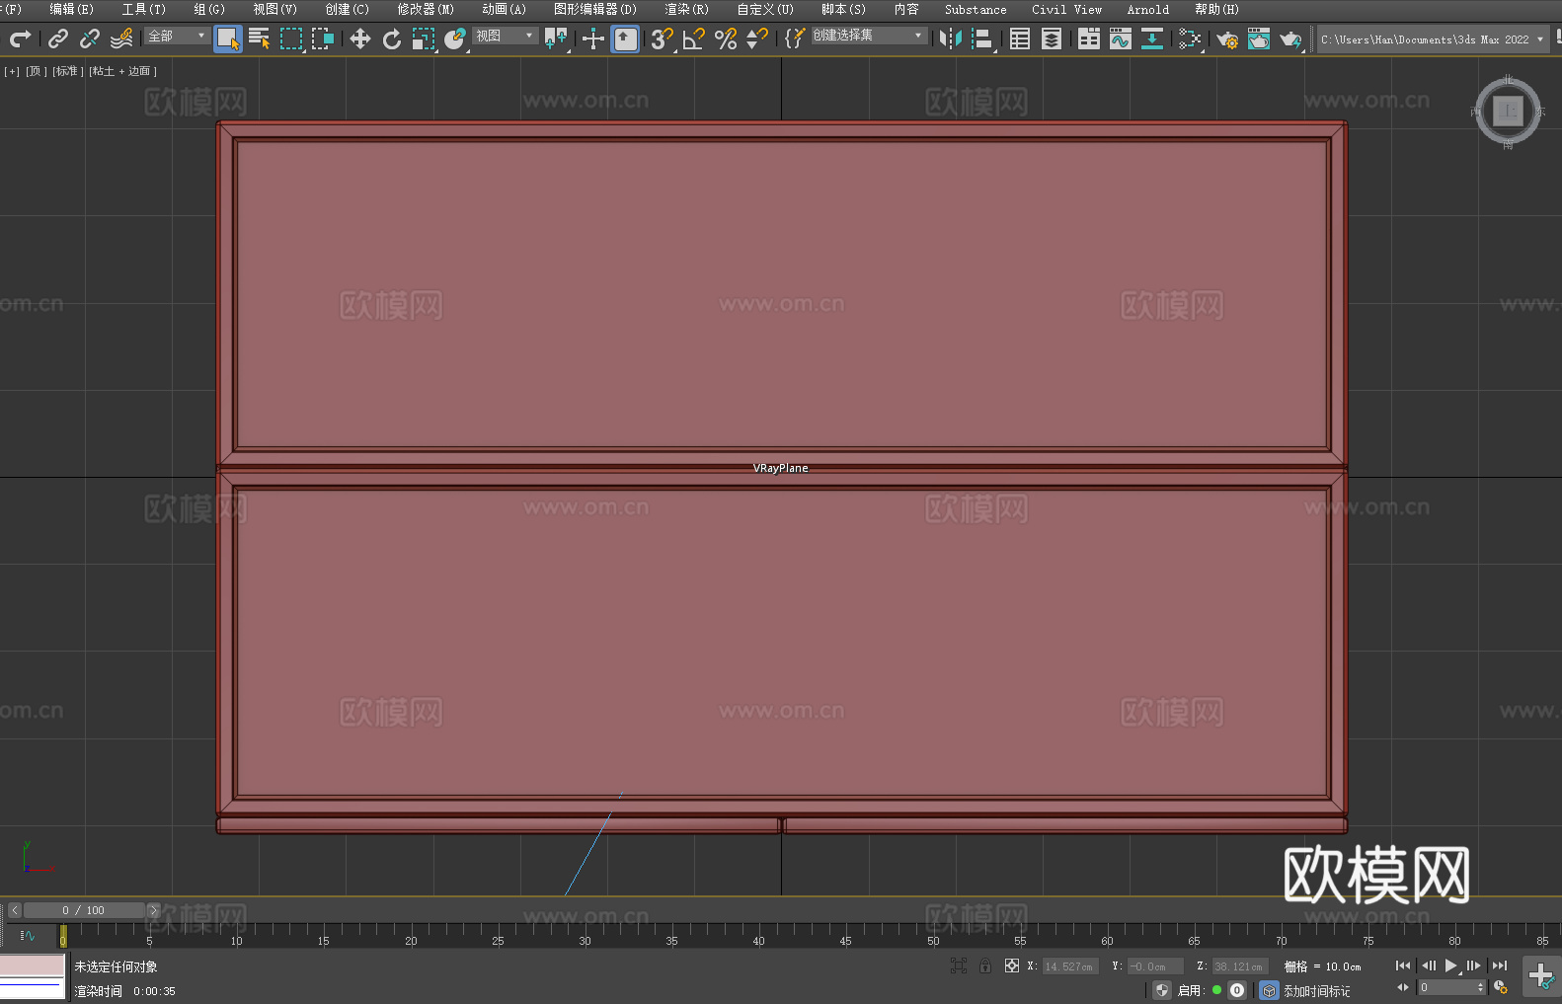The height and width of the screenshot is (1004, 1562).
Task: Open the 修改器(M) menu
Action: 426,9
